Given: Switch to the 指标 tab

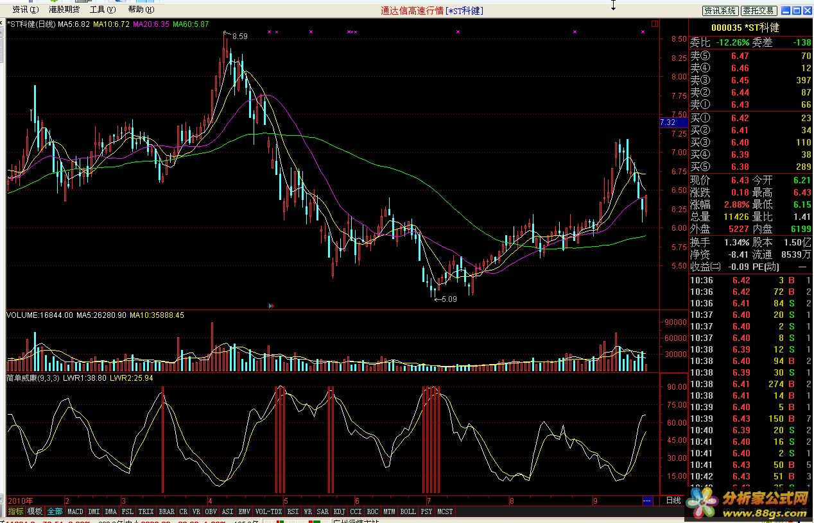Looking at the screenshot, I should click(16, 511).
